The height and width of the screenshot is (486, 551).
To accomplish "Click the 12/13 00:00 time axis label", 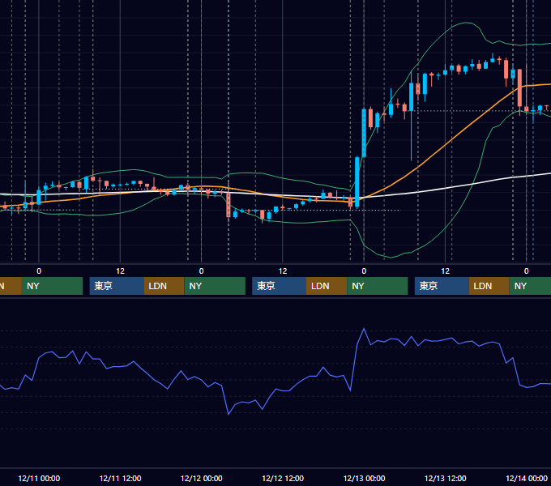I will (x=364, y=478).
